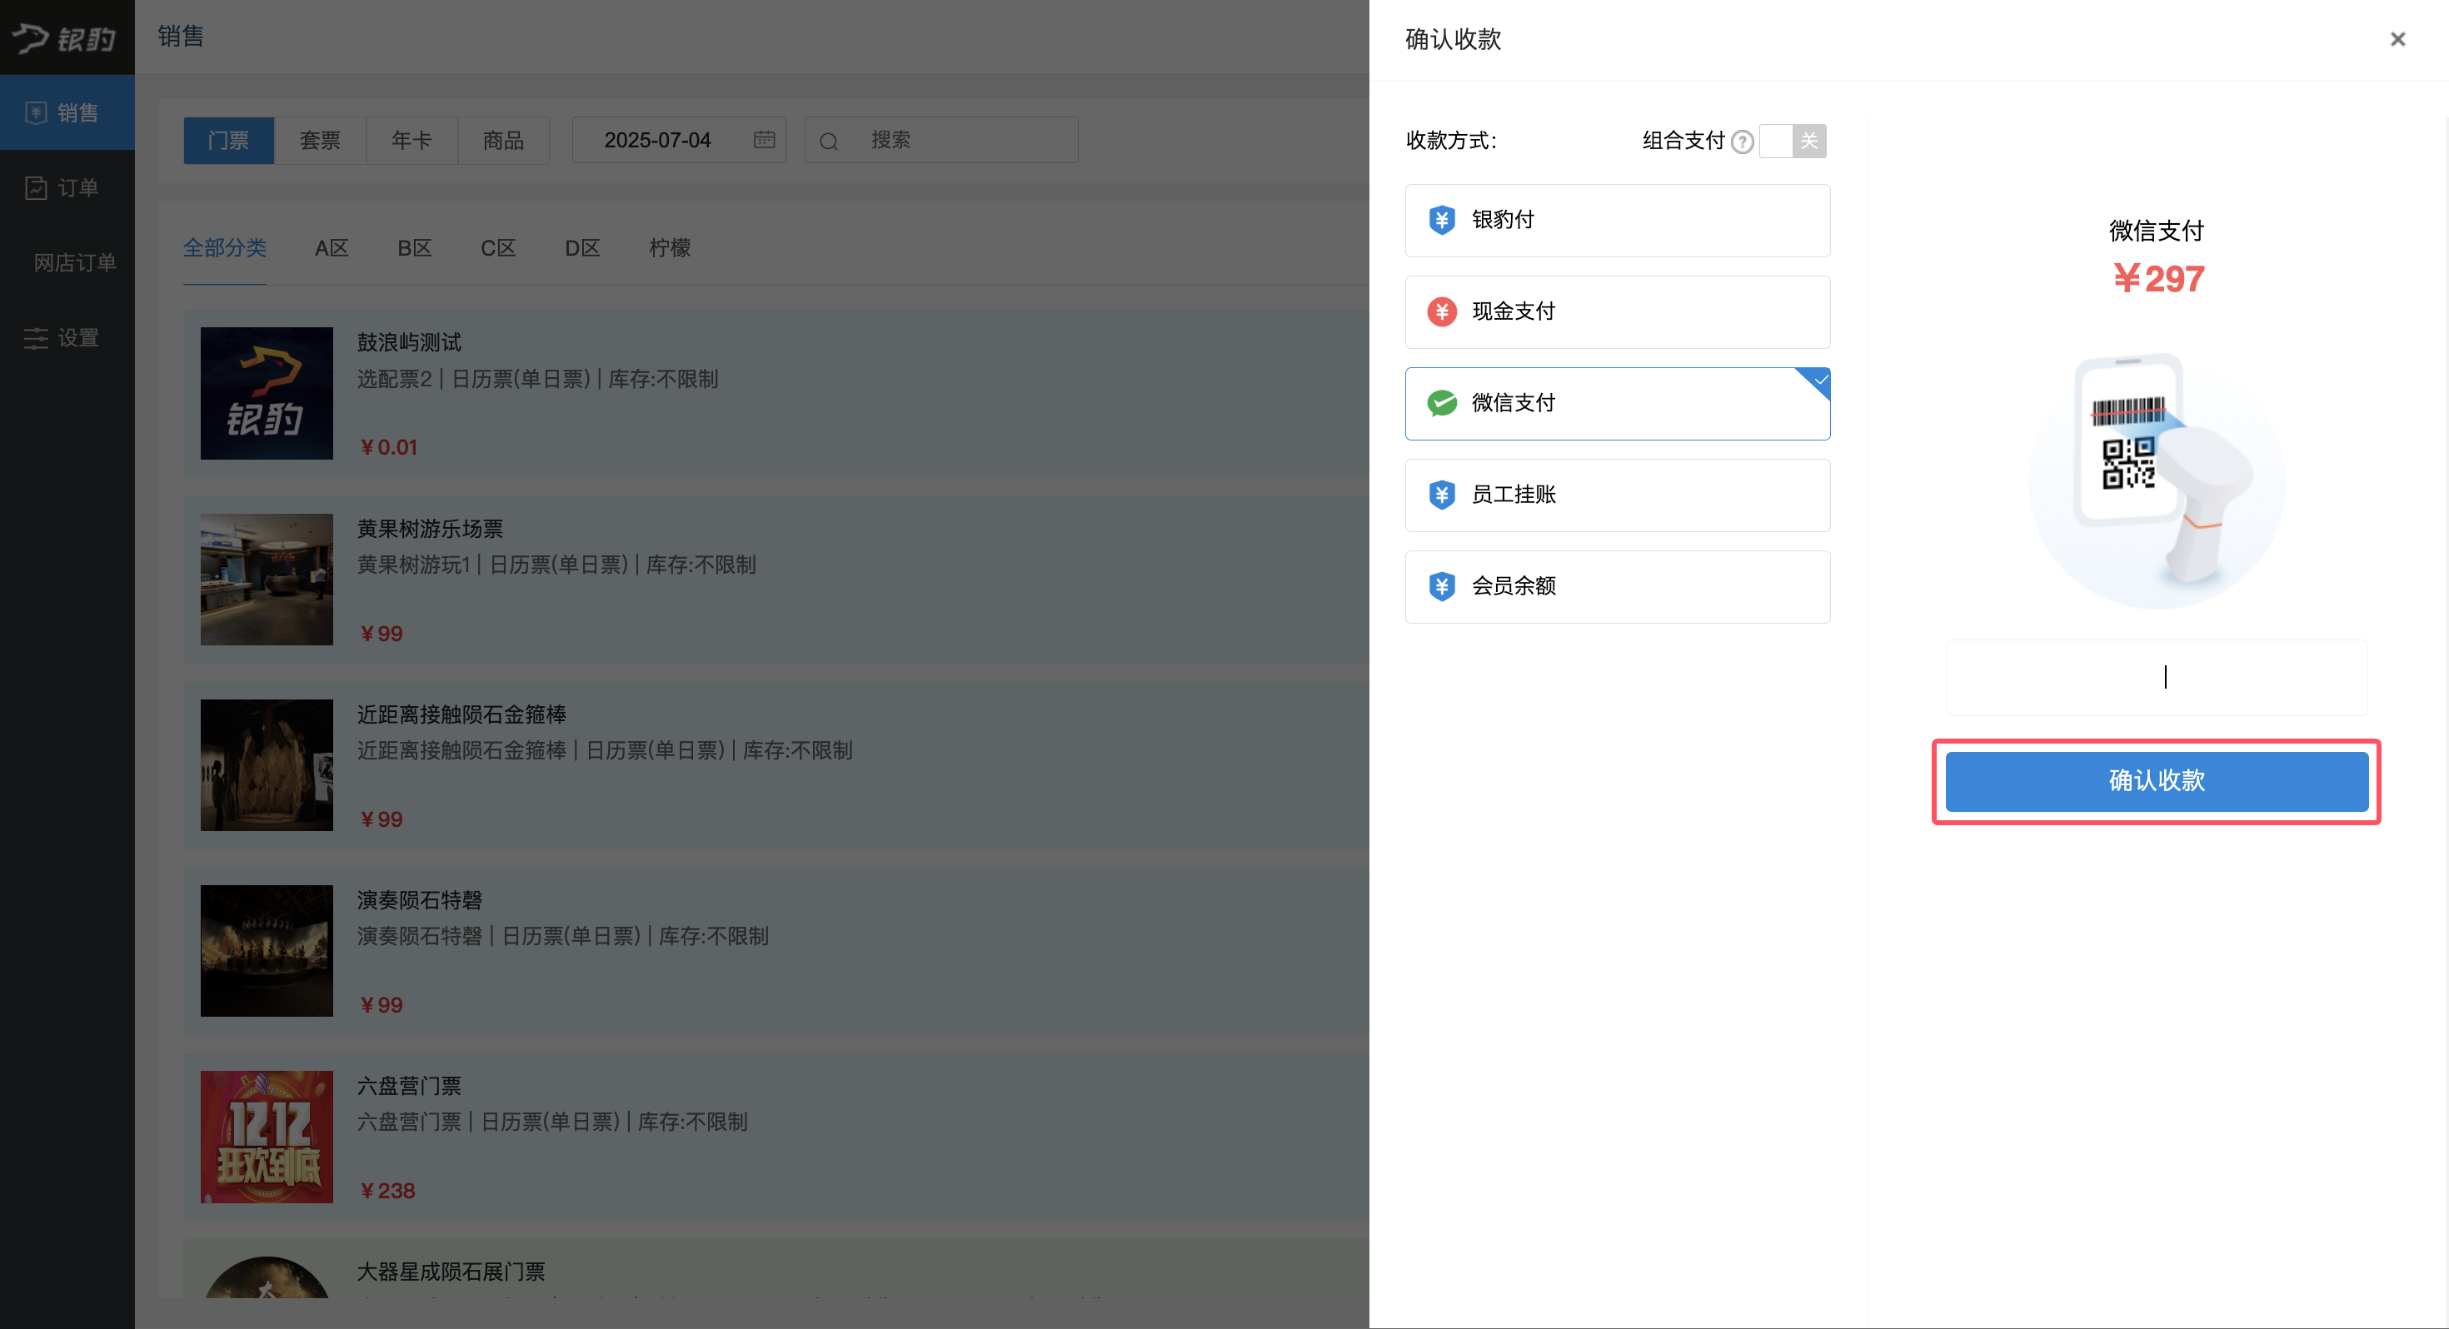Click the 演奏陨石特磬 thumbnail image
This screenshot has width=2449, height=1329.
tap(267, 951)
